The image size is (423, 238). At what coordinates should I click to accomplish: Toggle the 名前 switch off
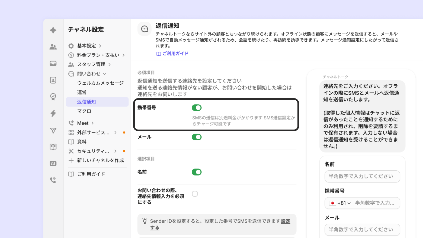[x=197, y=172]
